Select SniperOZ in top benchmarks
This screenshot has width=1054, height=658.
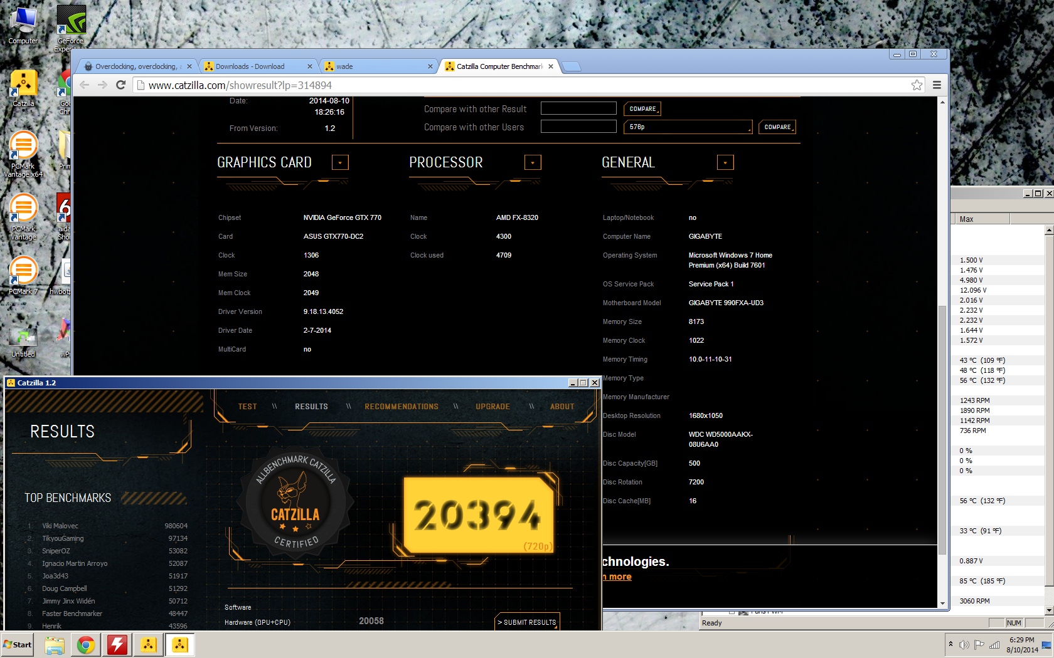pyautogui.click(x=105, y=551)
